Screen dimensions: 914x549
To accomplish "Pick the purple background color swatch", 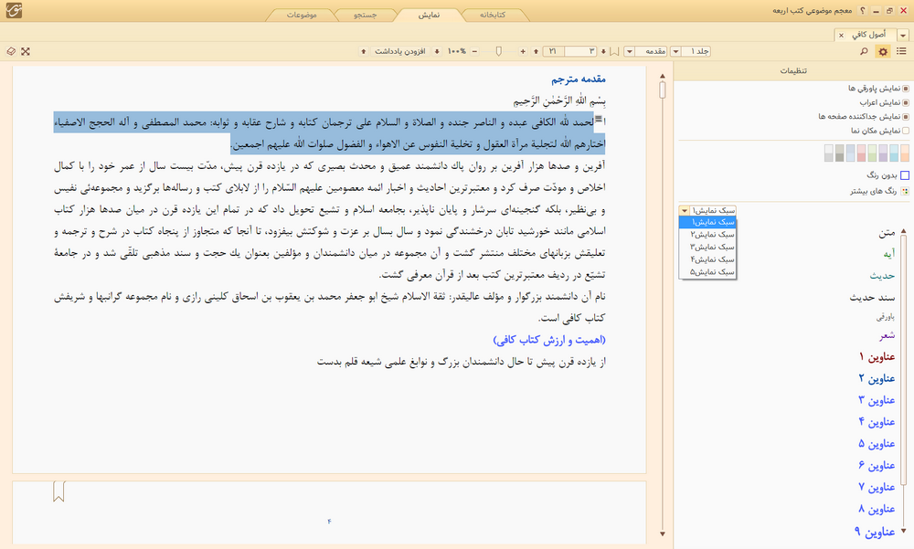I will pyautogui.click(x=883, y=153).
